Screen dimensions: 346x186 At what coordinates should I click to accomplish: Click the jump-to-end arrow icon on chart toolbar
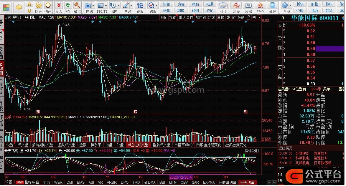pos(254,17)
